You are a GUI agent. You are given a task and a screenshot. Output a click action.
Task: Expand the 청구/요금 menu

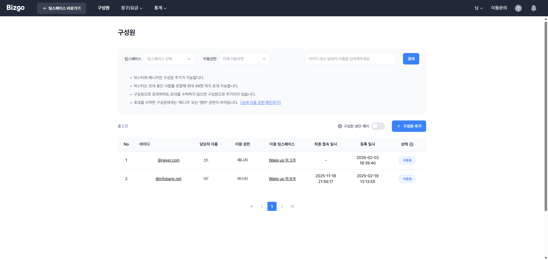(x=132, y=8)
